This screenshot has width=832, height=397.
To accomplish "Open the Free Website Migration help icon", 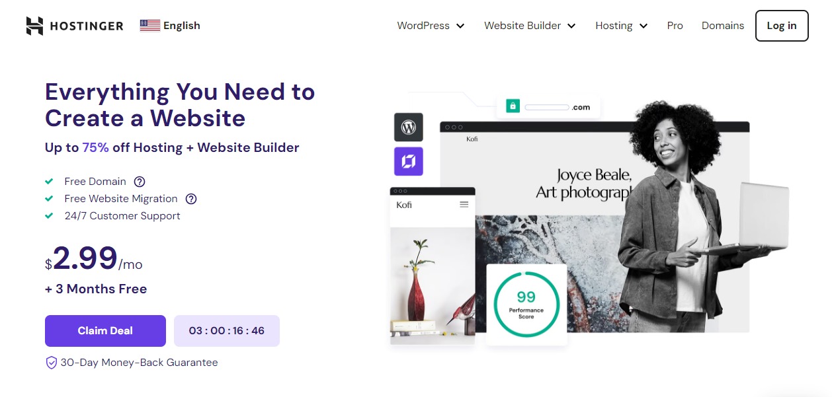I will coord(191,199).
